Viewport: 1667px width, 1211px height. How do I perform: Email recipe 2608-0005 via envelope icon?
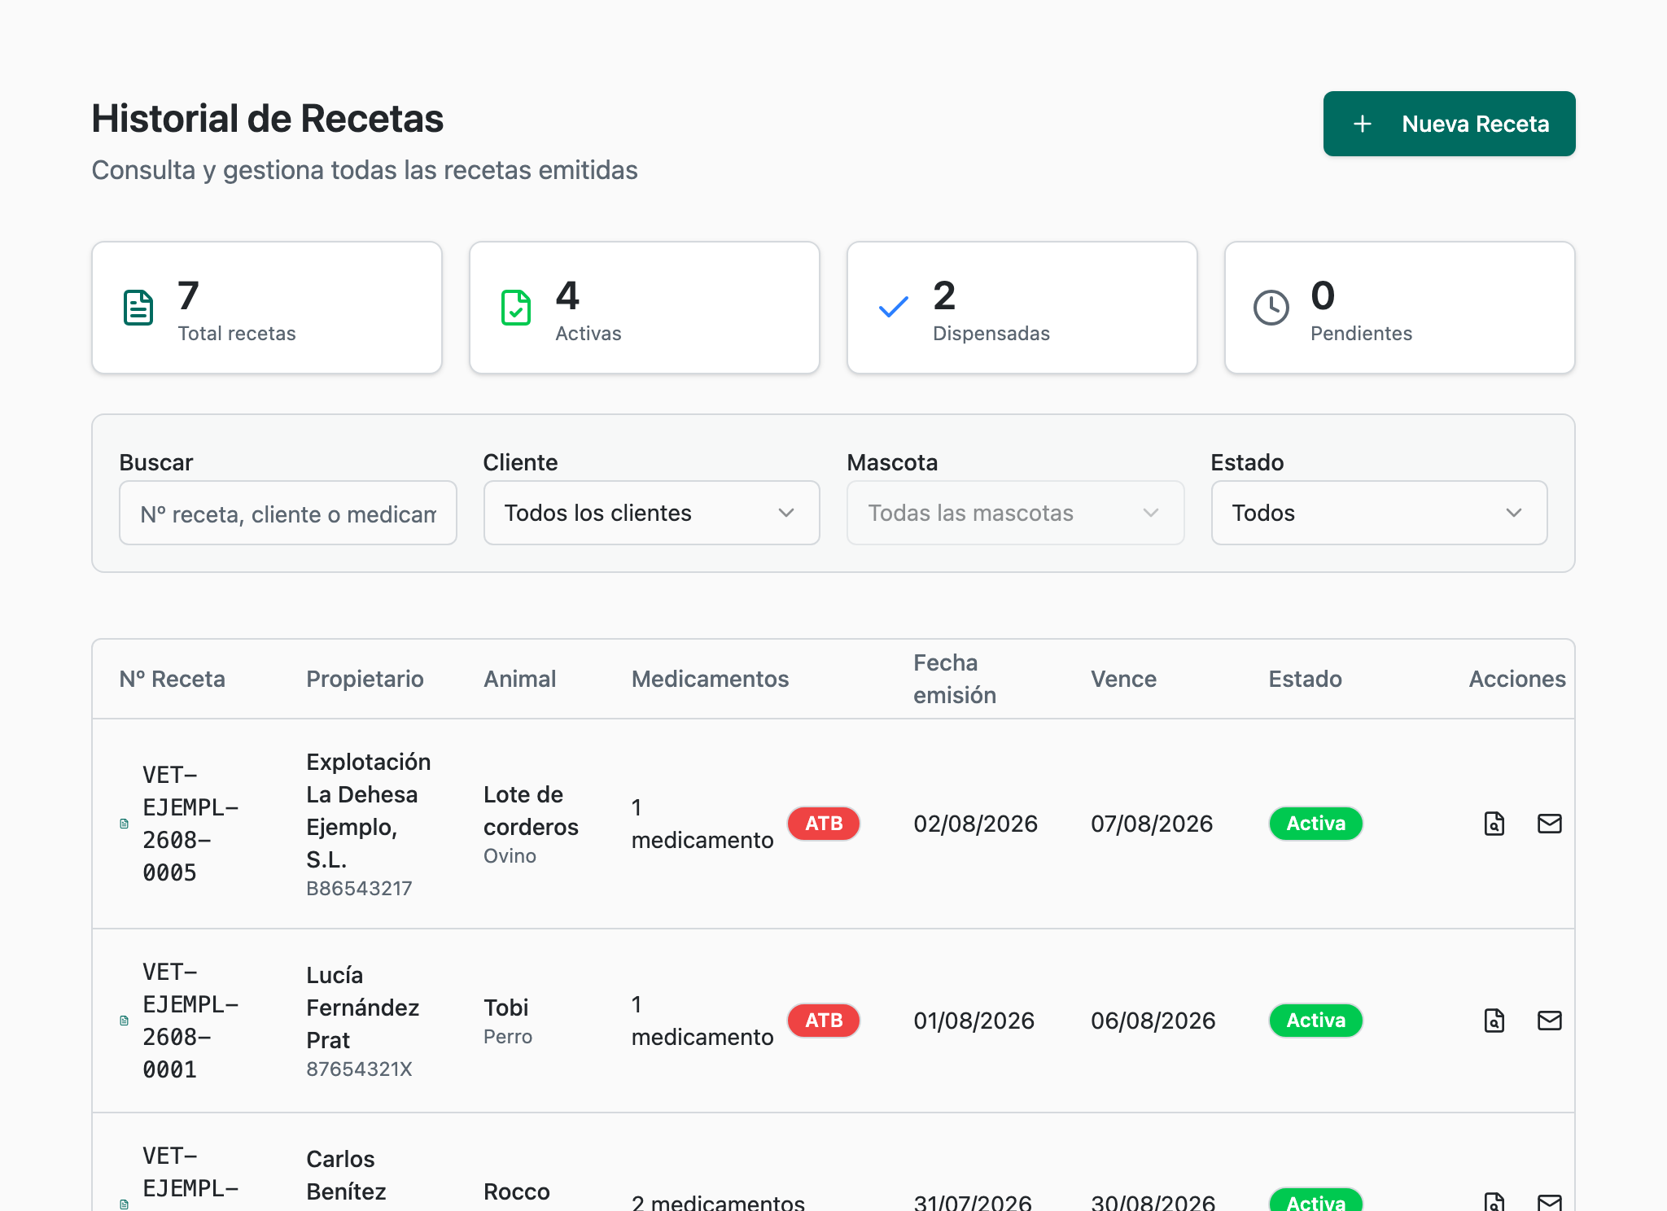(x=1550, y=824)
